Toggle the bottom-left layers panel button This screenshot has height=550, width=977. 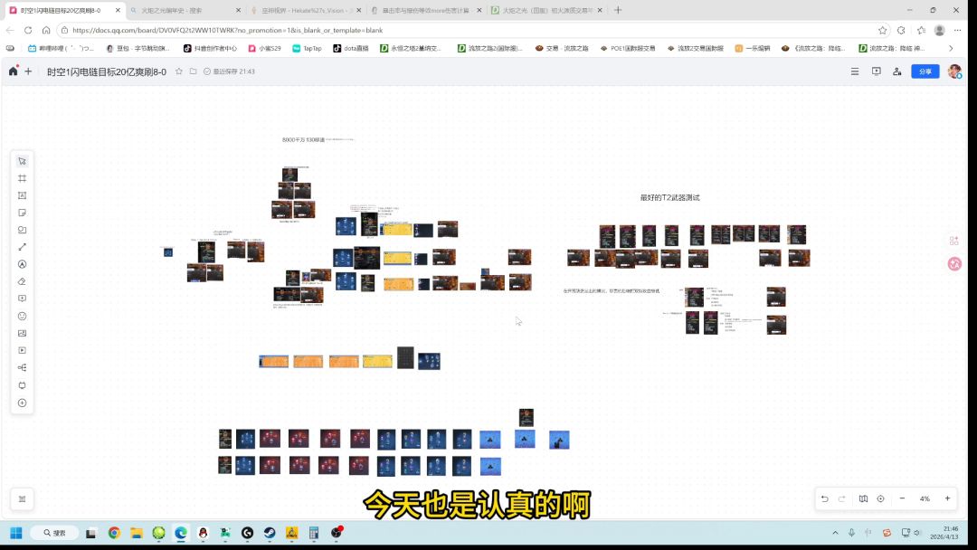point(23,498)
